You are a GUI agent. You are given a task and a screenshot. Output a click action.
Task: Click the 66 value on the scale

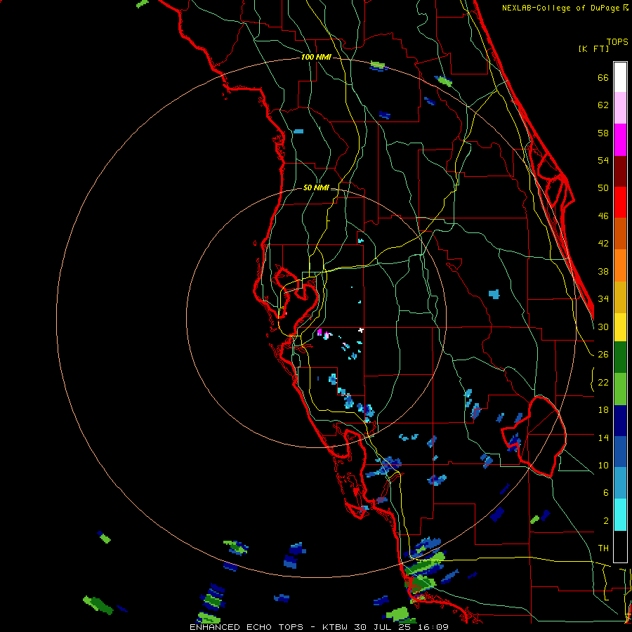(603, 77)
